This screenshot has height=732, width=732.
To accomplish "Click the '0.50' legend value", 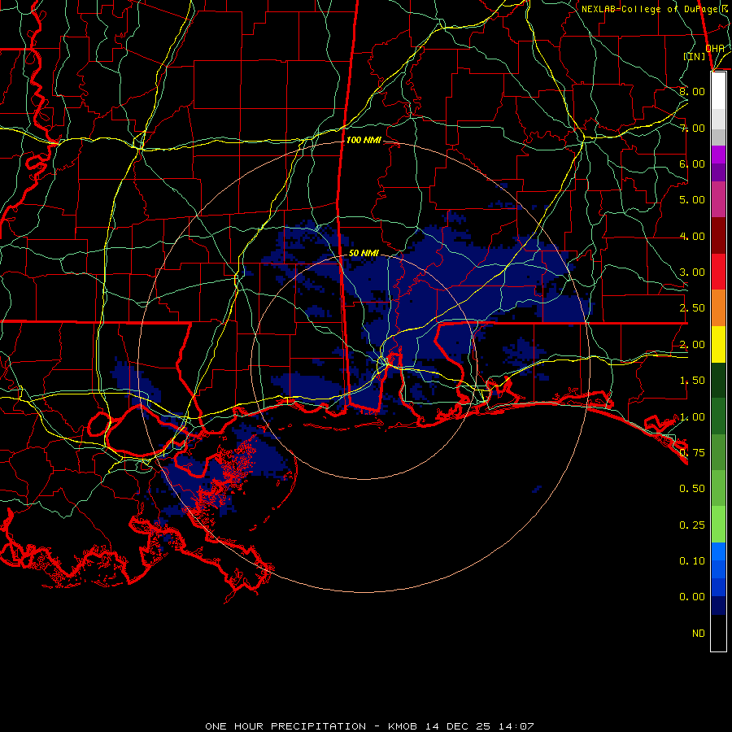I will (692, 489).
